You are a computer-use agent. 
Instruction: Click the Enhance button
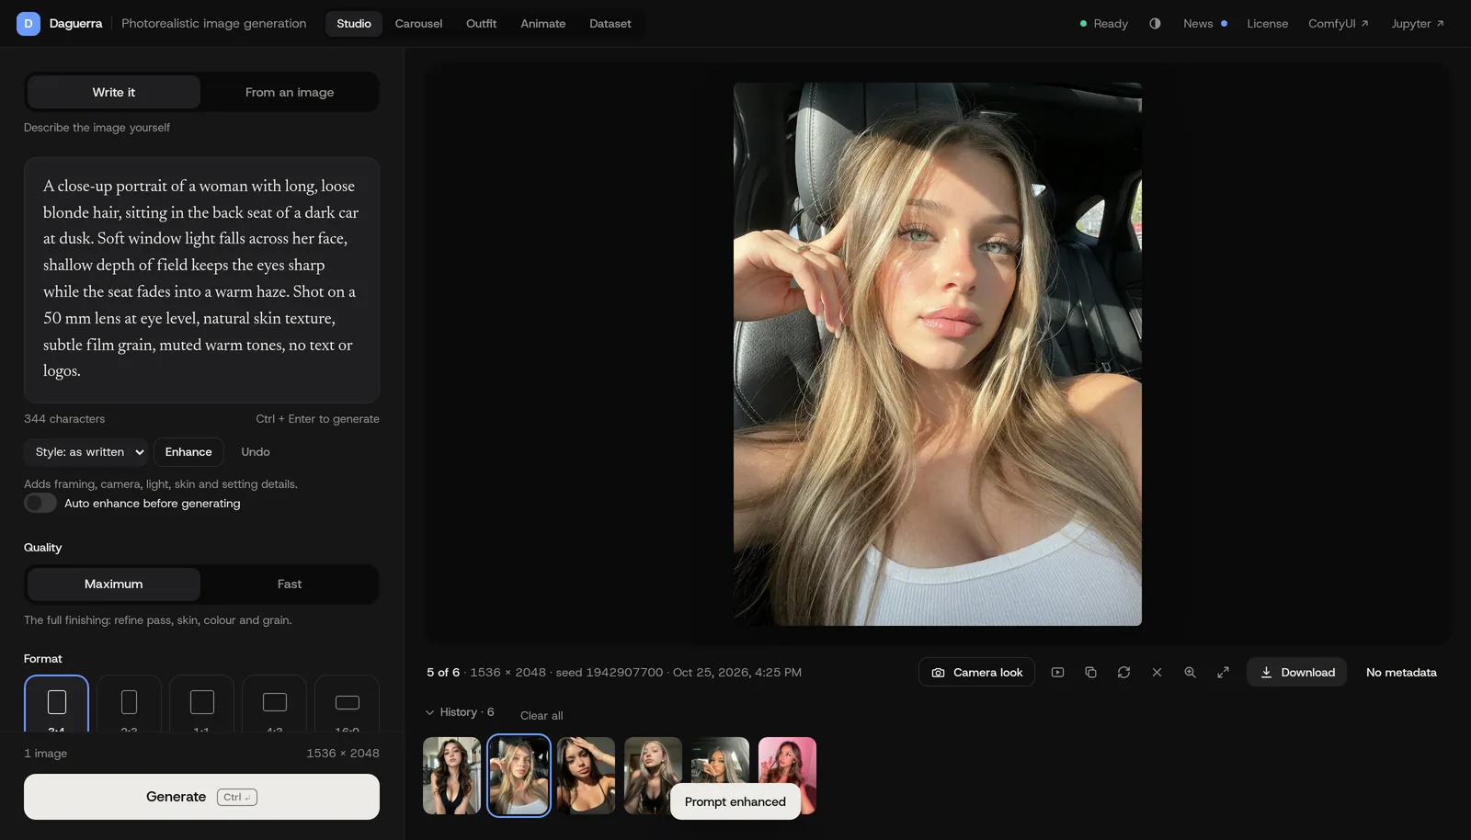[x=188, y=451]
